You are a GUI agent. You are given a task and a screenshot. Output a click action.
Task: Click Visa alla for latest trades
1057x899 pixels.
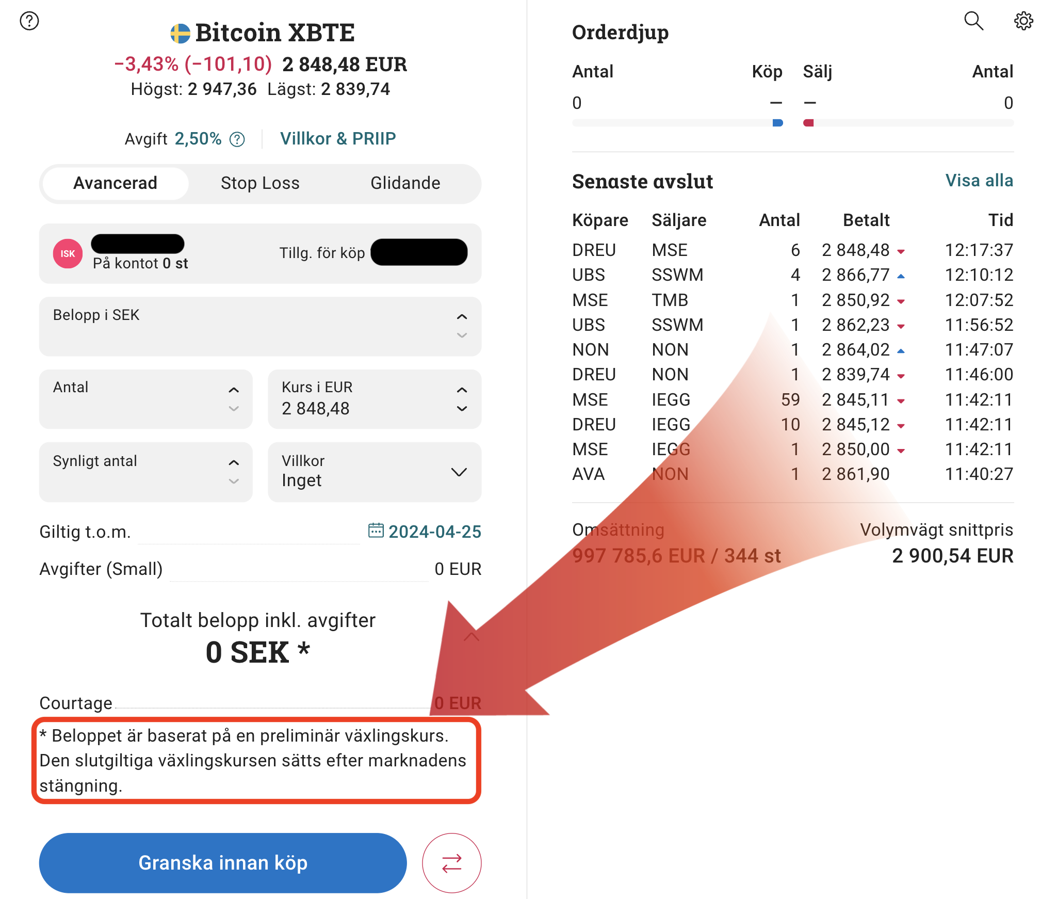[979, 181]
